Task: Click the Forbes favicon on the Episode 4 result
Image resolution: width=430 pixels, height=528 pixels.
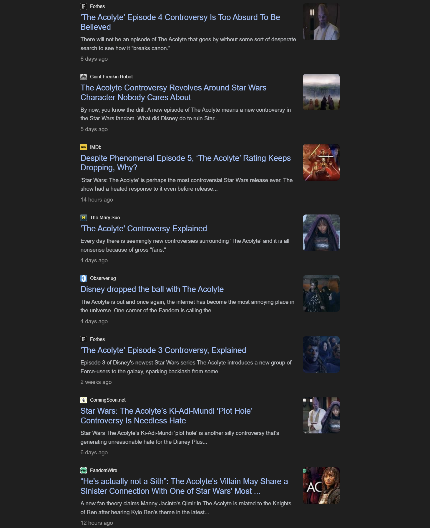Action: pyautogui.click(x=84, y=6)
